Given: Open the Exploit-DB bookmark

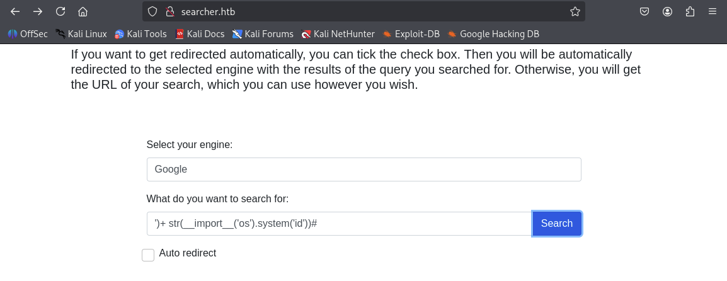Looking at the screenshot, I should click(411, 34).
